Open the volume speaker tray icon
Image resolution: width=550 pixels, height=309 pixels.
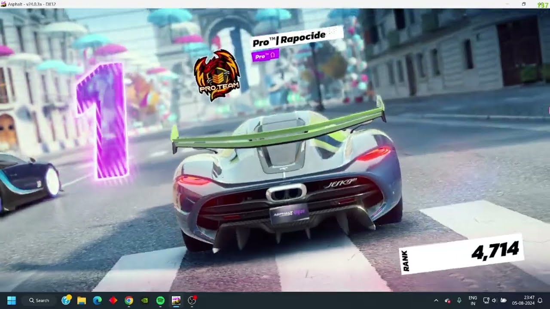[x=494, y=300]
